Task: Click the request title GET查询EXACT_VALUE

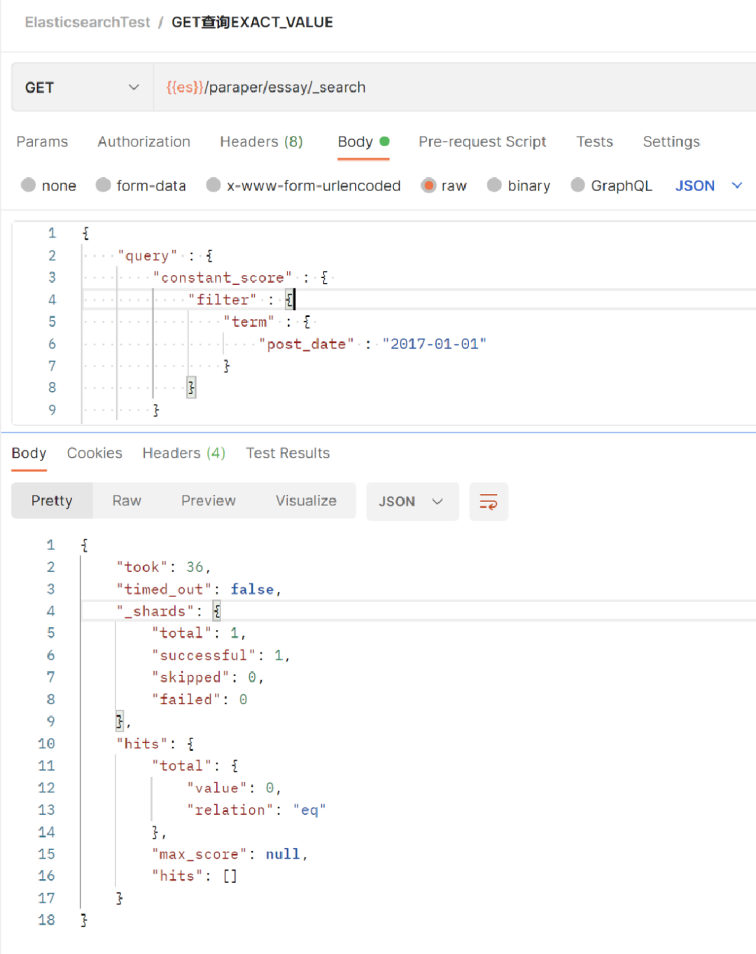Action: [x=252, y=22]
